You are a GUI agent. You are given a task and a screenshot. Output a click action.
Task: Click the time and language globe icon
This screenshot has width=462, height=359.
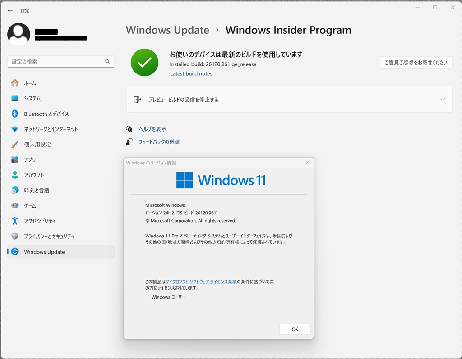tap(15, 190)
